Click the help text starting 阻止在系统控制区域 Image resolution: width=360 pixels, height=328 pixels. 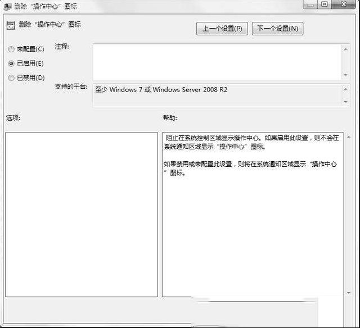[x=251, y=142]
